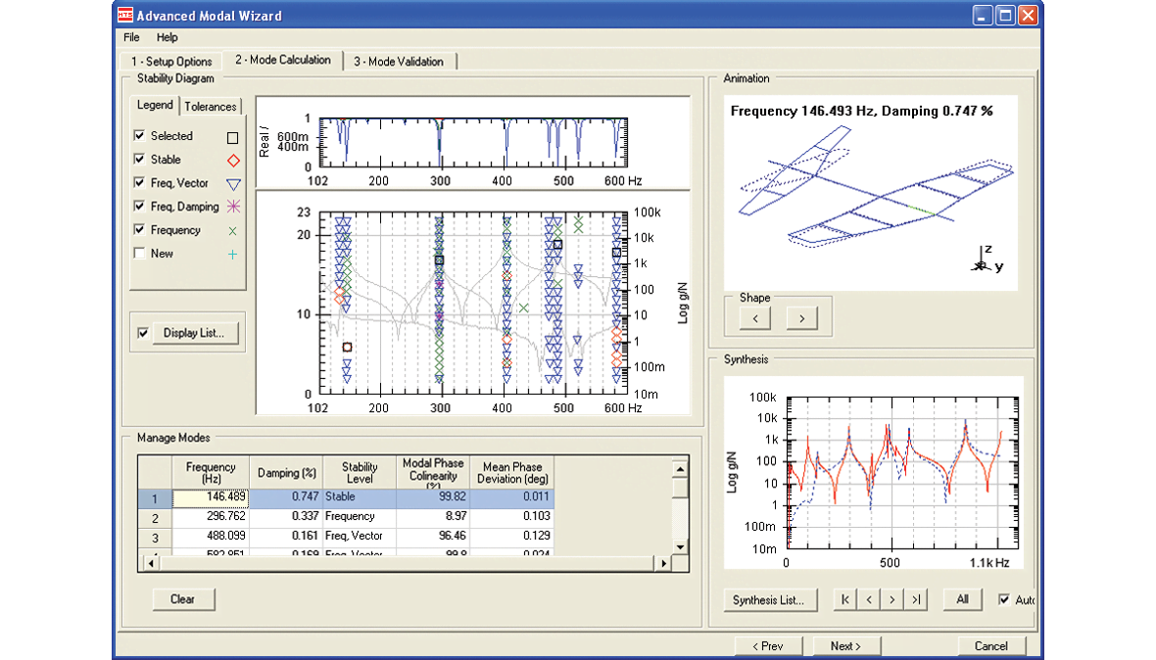Image resolution: width=1156 pixels, height=660 pixels.
Task: Click the New plus legend marker
Action: 234,254
